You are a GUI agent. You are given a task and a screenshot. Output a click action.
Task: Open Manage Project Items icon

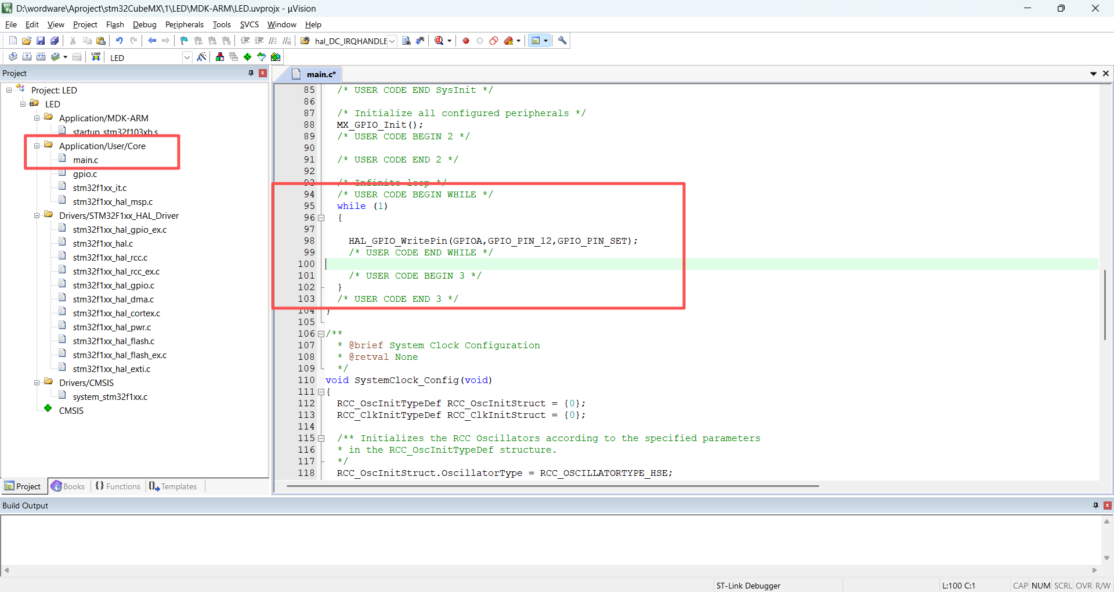pyautogui.click(x=220, y=57)
